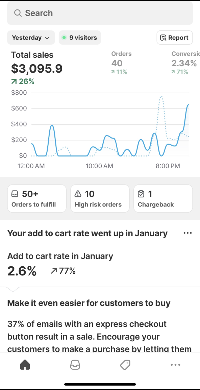Select the Orders metric tab
Image resolution: width=200 pixels, height=390 pixels.
[121, 63]
